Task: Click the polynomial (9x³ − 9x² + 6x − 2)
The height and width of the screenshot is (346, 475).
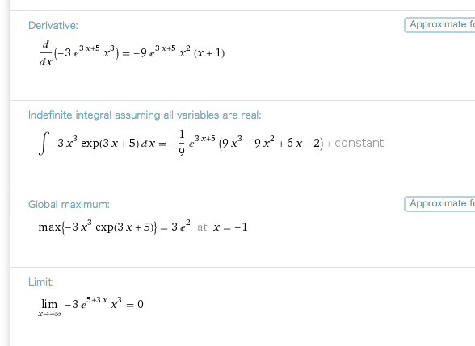Action: pyautogui.click(x=271, y=143)
